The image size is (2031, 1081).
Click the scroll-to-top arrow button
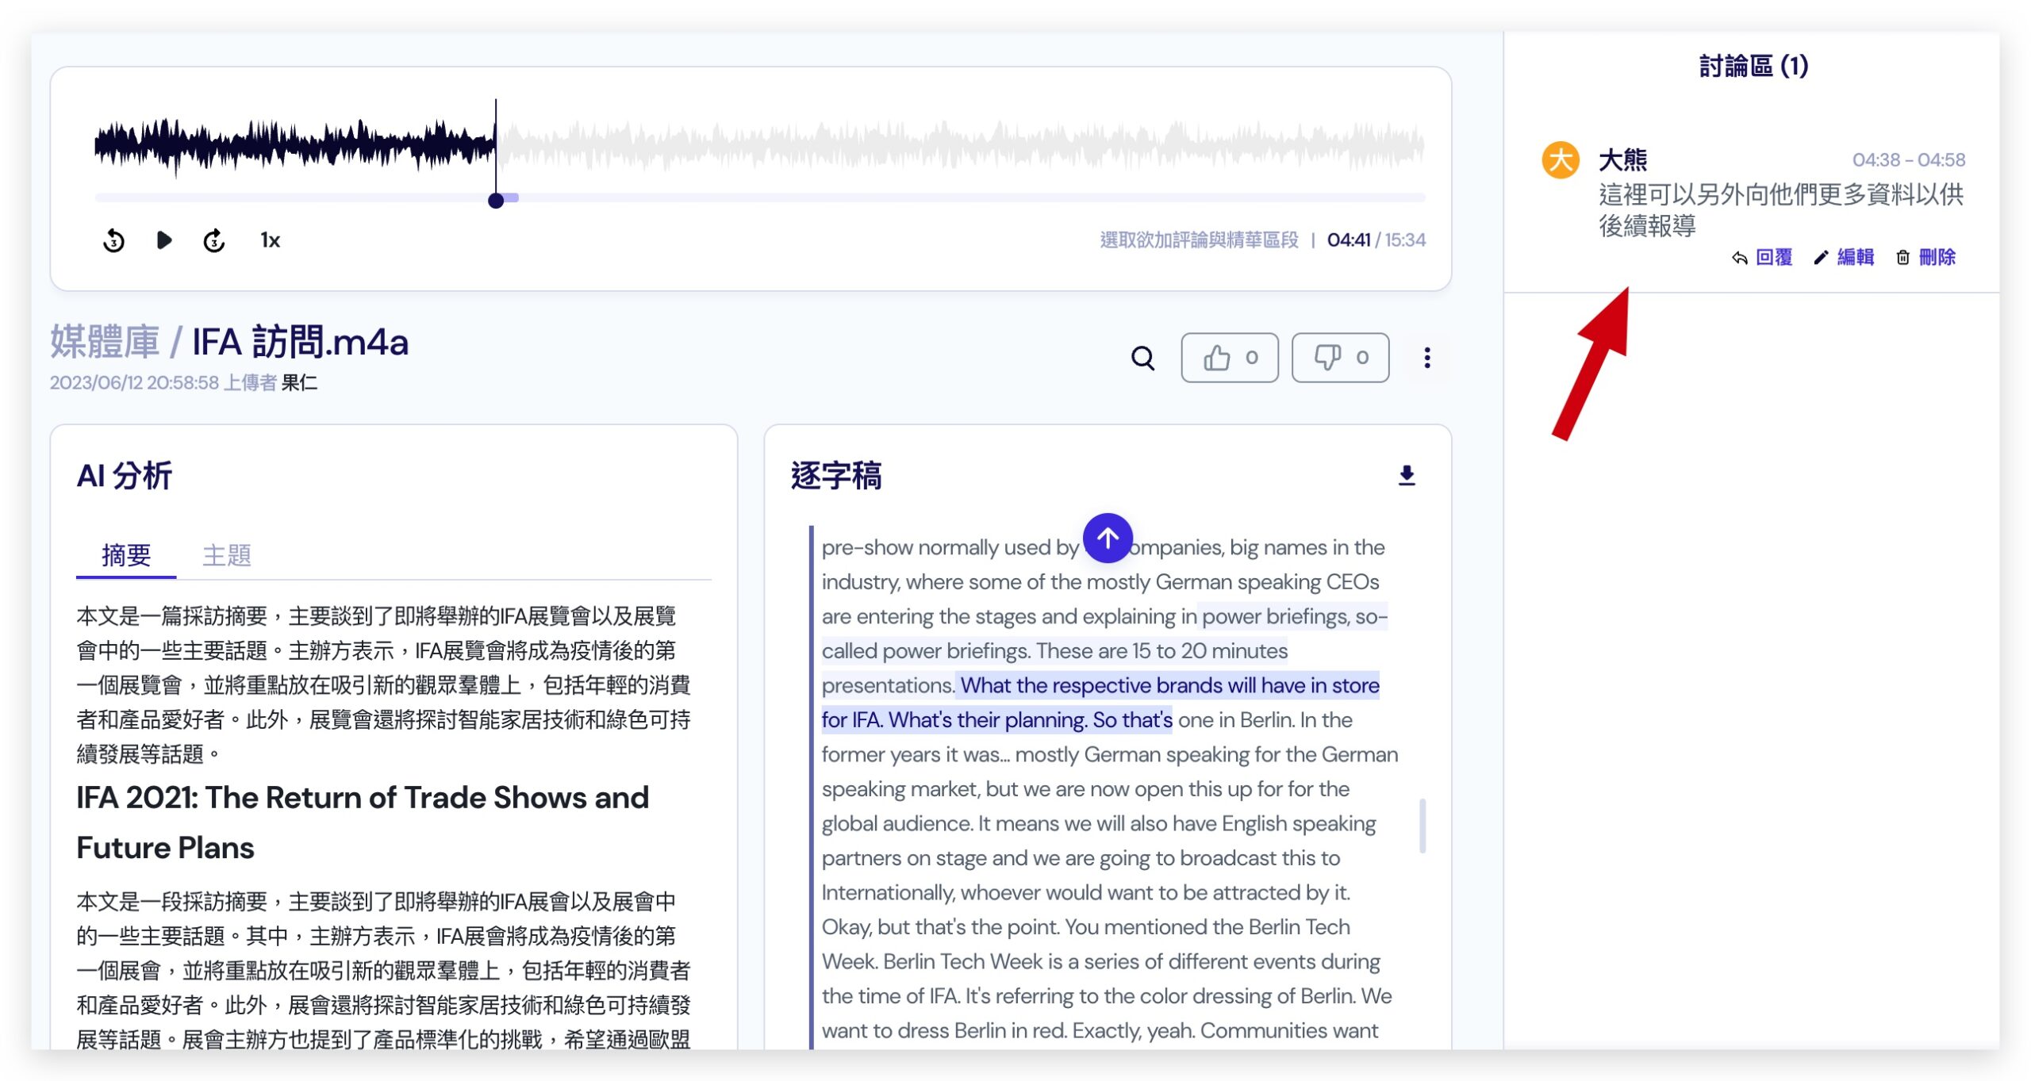point(1108,539)
